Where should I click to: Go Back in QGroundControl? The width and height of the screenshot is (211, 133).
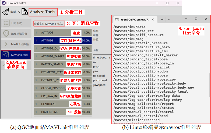(x=13, y=12)
